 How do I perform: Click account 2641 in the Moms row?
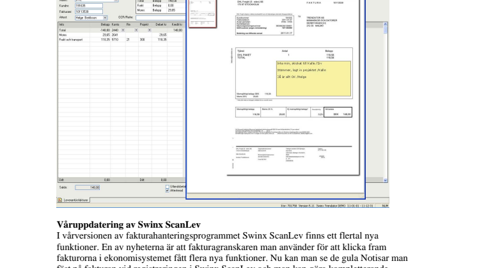(115, 35)
